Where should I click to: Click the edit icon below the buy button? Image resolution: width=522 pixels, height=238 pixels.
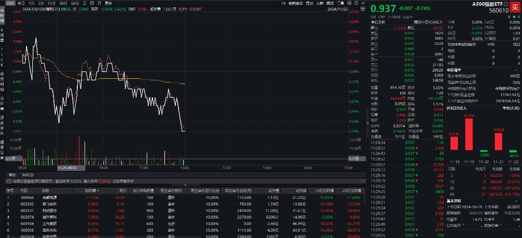[x=509, y=16]
